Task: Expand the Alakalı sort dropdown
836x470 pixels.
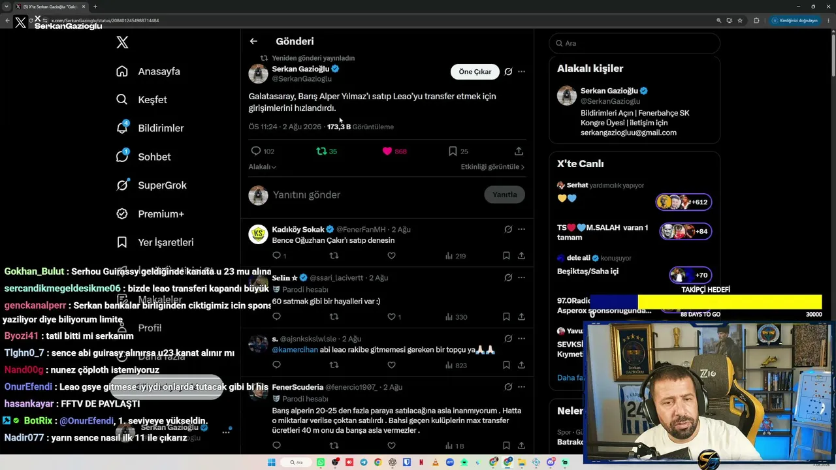Action: 263,167
